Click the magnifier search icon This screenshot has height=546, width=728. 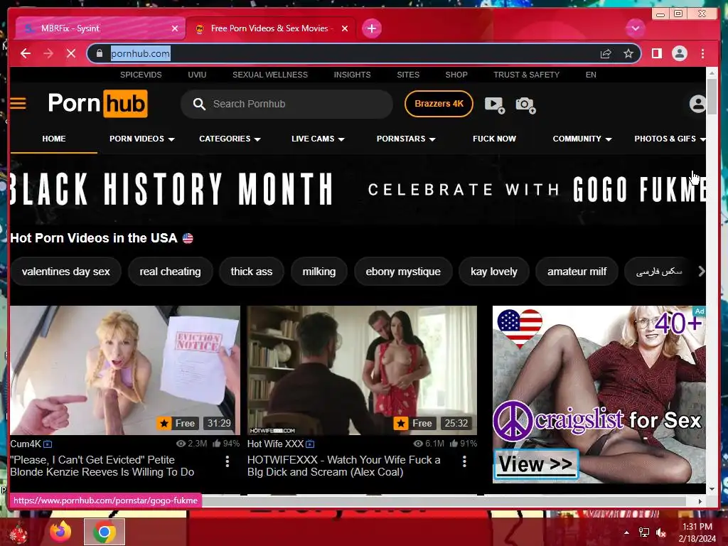(199, 104)
